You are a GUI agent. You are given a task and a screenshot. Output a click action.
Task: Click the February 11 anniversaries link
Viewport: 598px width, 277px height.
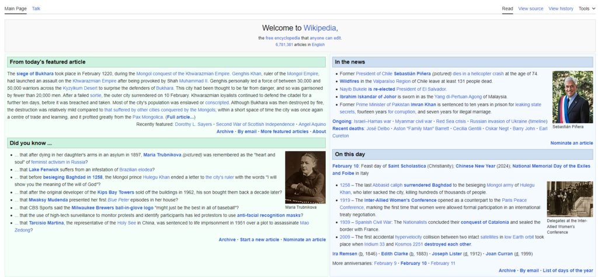[444, 263]
